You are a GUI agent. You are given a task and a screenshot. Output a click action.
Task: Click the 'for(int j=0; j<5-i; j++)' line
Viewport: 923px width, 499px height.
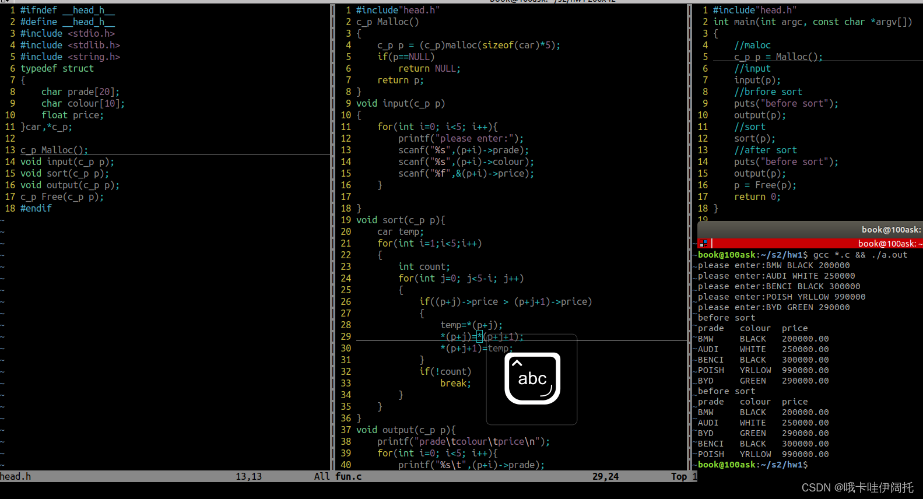(x=461, y=278)
